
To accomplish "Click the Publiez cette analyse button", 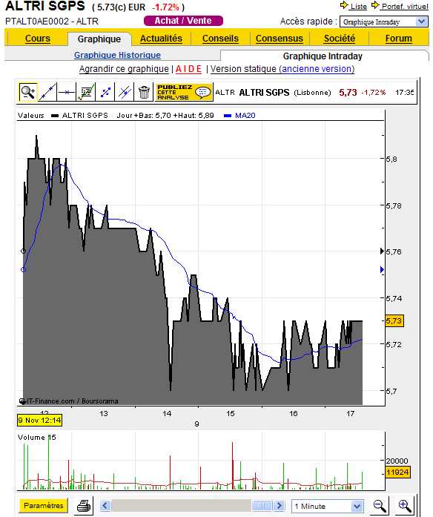I will click(x=184, y=92).
